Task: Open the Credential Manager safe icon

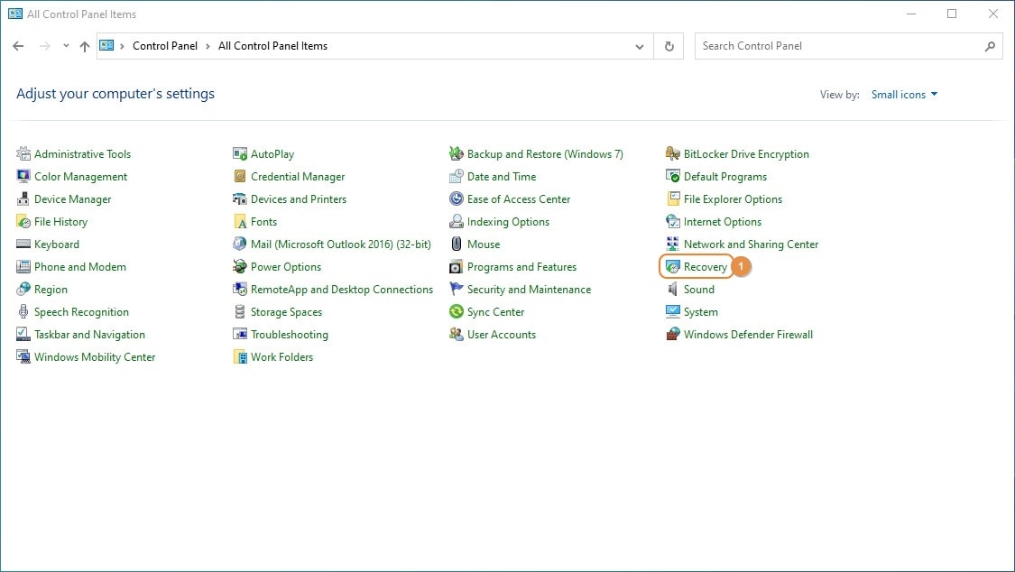Action: 240,177
